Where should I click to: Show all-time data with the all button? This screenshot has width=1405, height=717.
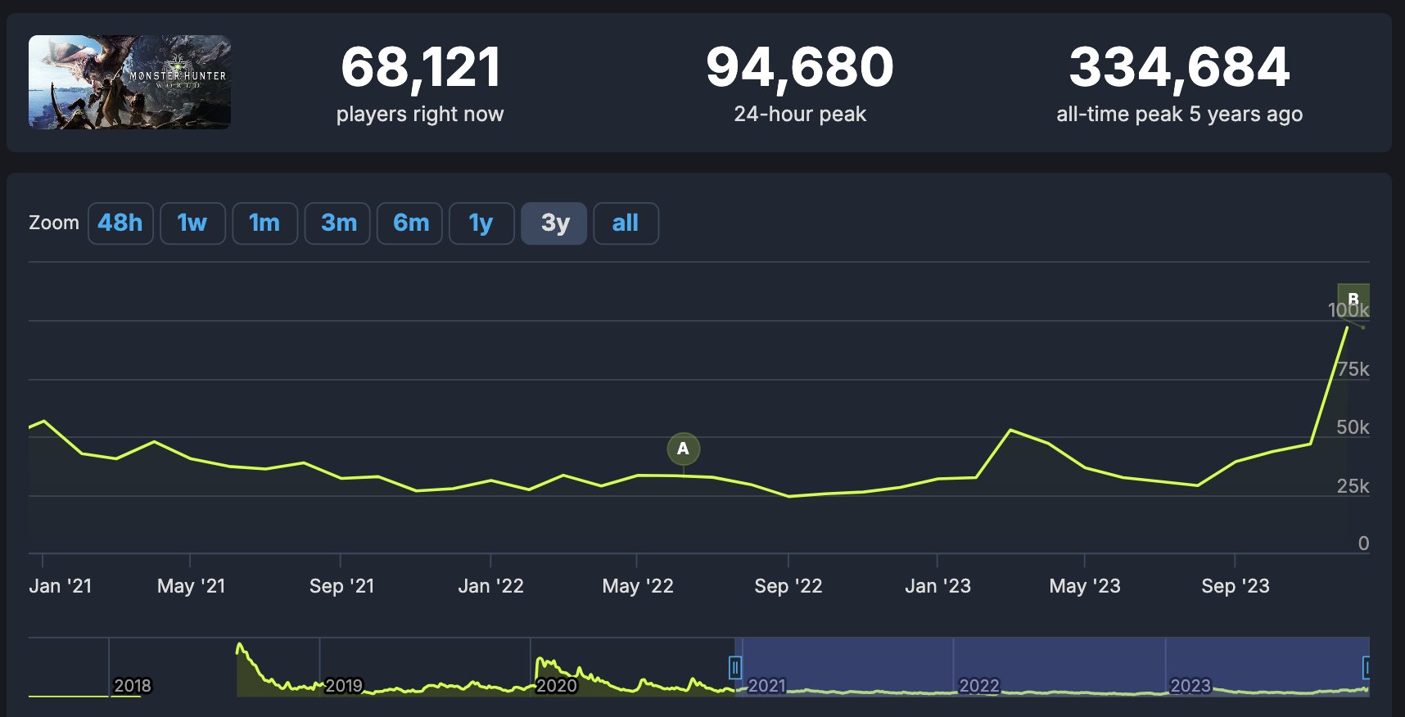point(626,223)
